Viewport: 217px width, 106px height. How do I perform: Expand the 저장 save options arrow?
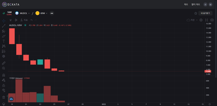click(197, 20)
